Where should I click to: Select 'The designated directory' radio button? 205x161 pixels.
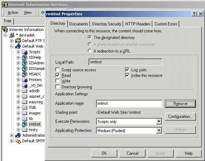[x=90, y=37]
